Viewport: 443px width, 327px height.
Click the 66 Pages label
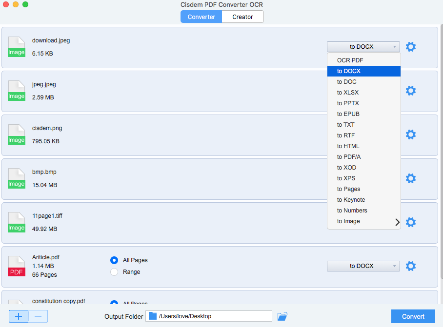(x=44, y=275)
